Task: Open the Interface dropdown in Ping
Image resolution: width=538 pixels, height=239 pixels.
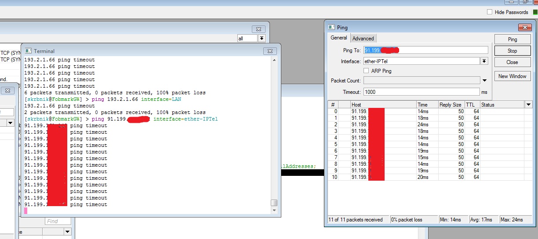Action: pyautogui.click(x=484, y=61)
